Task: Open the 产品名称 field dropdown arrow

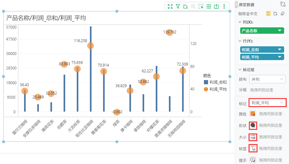Action: coord(280,31)
